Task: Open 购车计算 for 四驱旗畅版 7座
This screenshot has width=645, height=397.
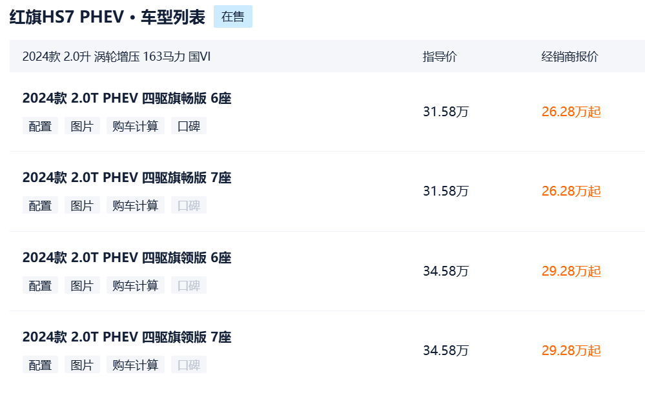Action: [x=135, y=205]
